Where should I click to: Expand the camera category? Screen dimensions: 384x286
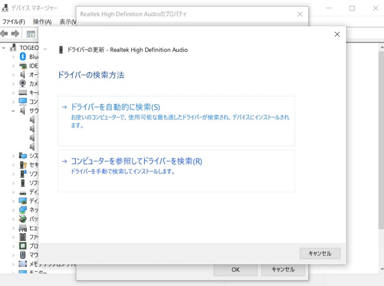click(x=13, y=84)
